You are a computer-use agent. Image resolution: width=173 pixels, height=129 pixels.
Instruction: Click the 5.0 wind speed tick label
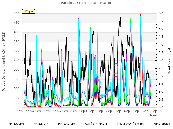(x=161, y=29)
